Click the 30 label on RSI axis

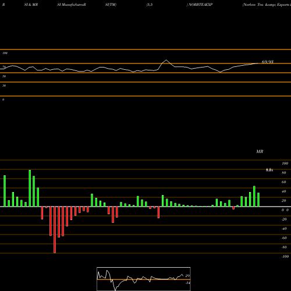4,86
